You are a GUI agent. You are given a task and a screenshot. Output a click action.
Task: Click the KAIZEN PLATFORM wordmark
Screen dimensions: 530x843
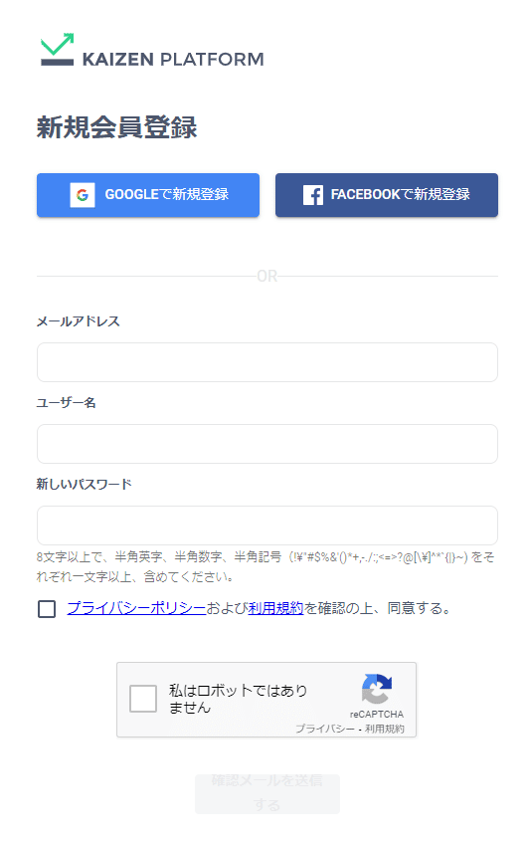(173, 59)
